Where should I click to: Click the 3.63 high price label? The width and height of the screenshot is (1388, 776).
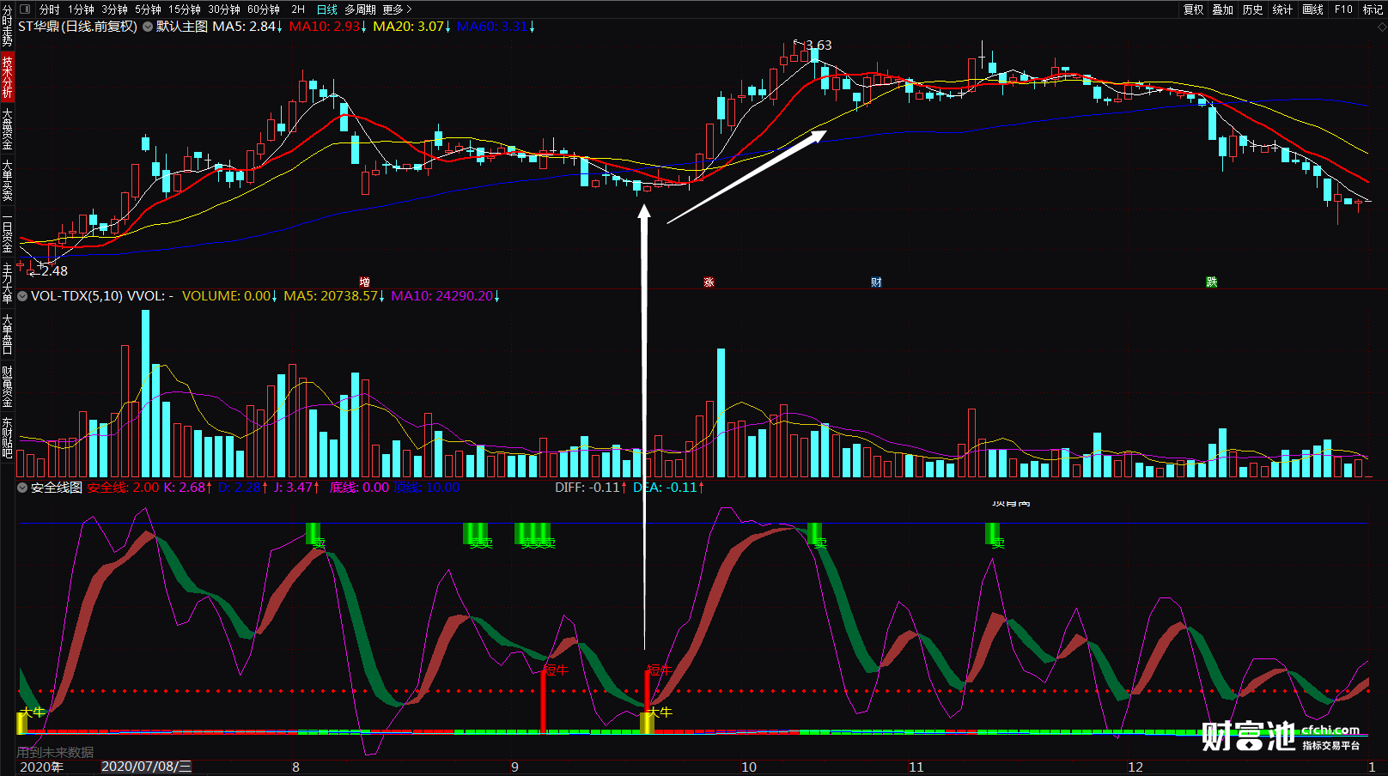pyautogui.click(x=819, y=45)
